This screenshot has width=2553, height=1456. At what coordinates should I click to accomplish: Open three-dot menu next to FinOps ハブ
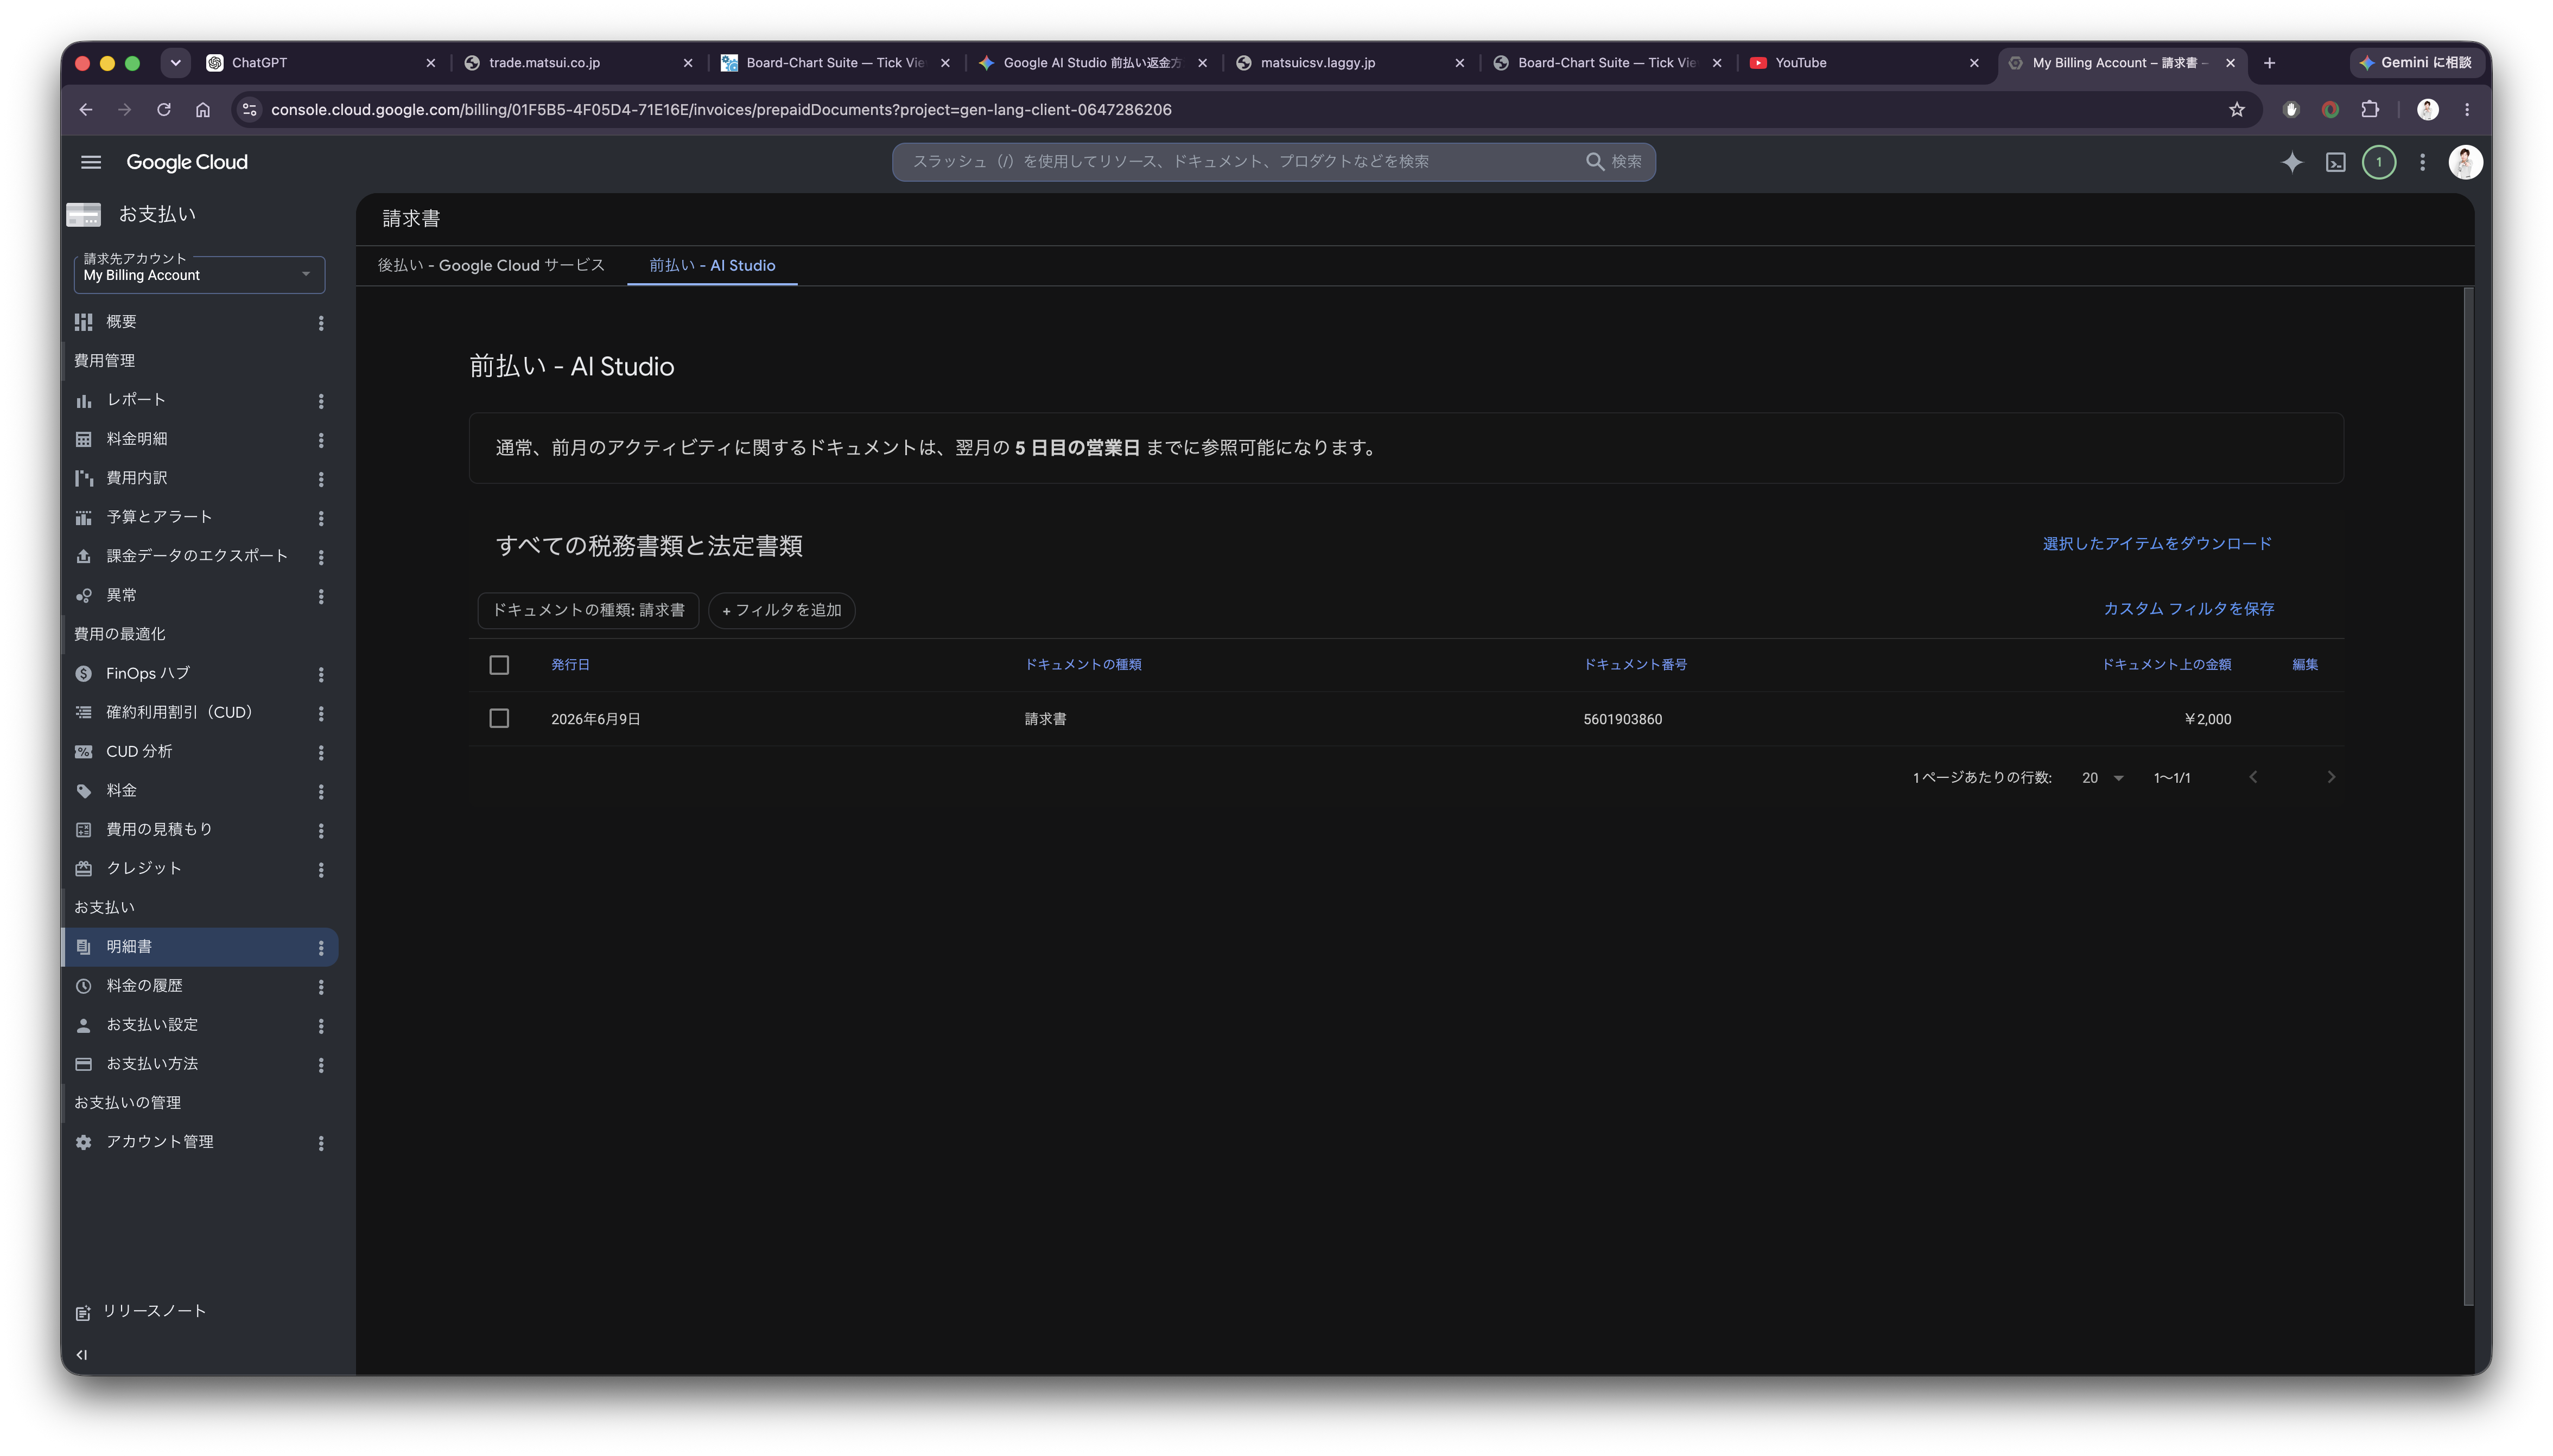[x=321, y=675]
